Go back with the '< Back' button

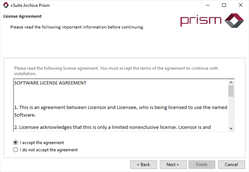click(x=143, y=164)
